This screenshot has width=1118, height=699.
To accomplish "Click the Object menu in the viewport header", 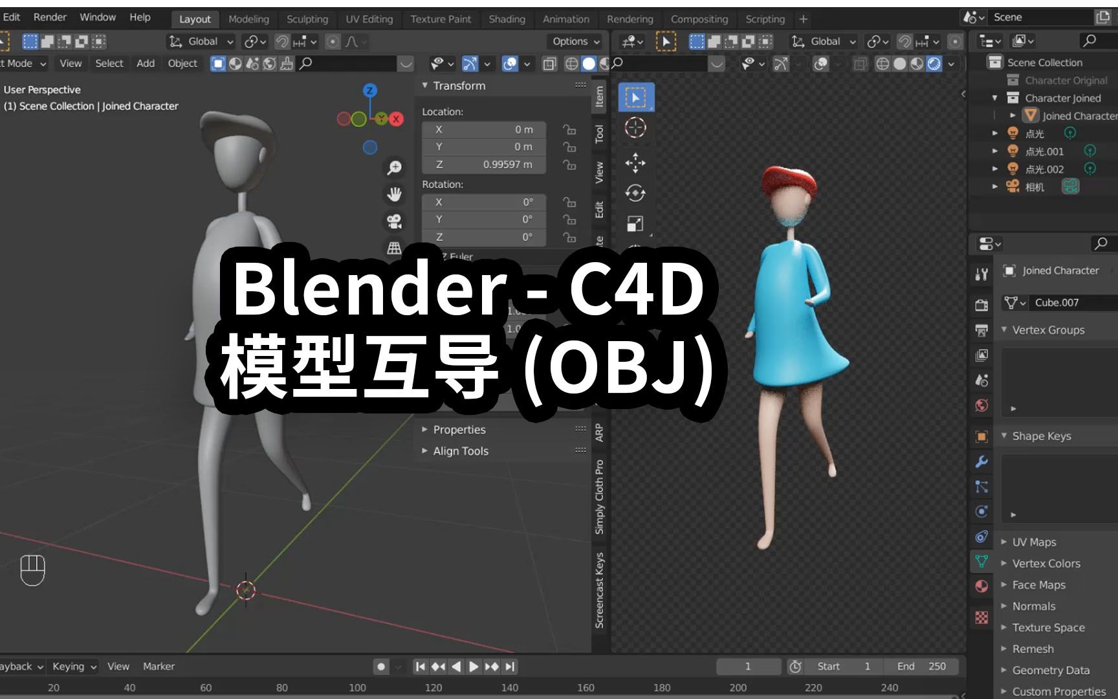I will pos(182,63).
